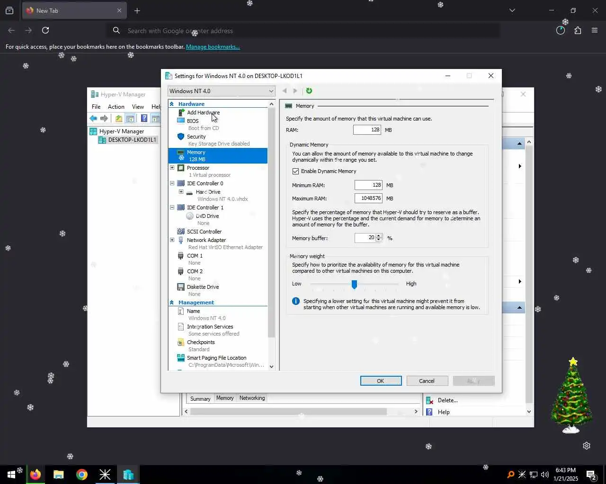Expand the Hard Drive tree node
Viewport: 606px width, 484px height.
(x=181, y=192)
